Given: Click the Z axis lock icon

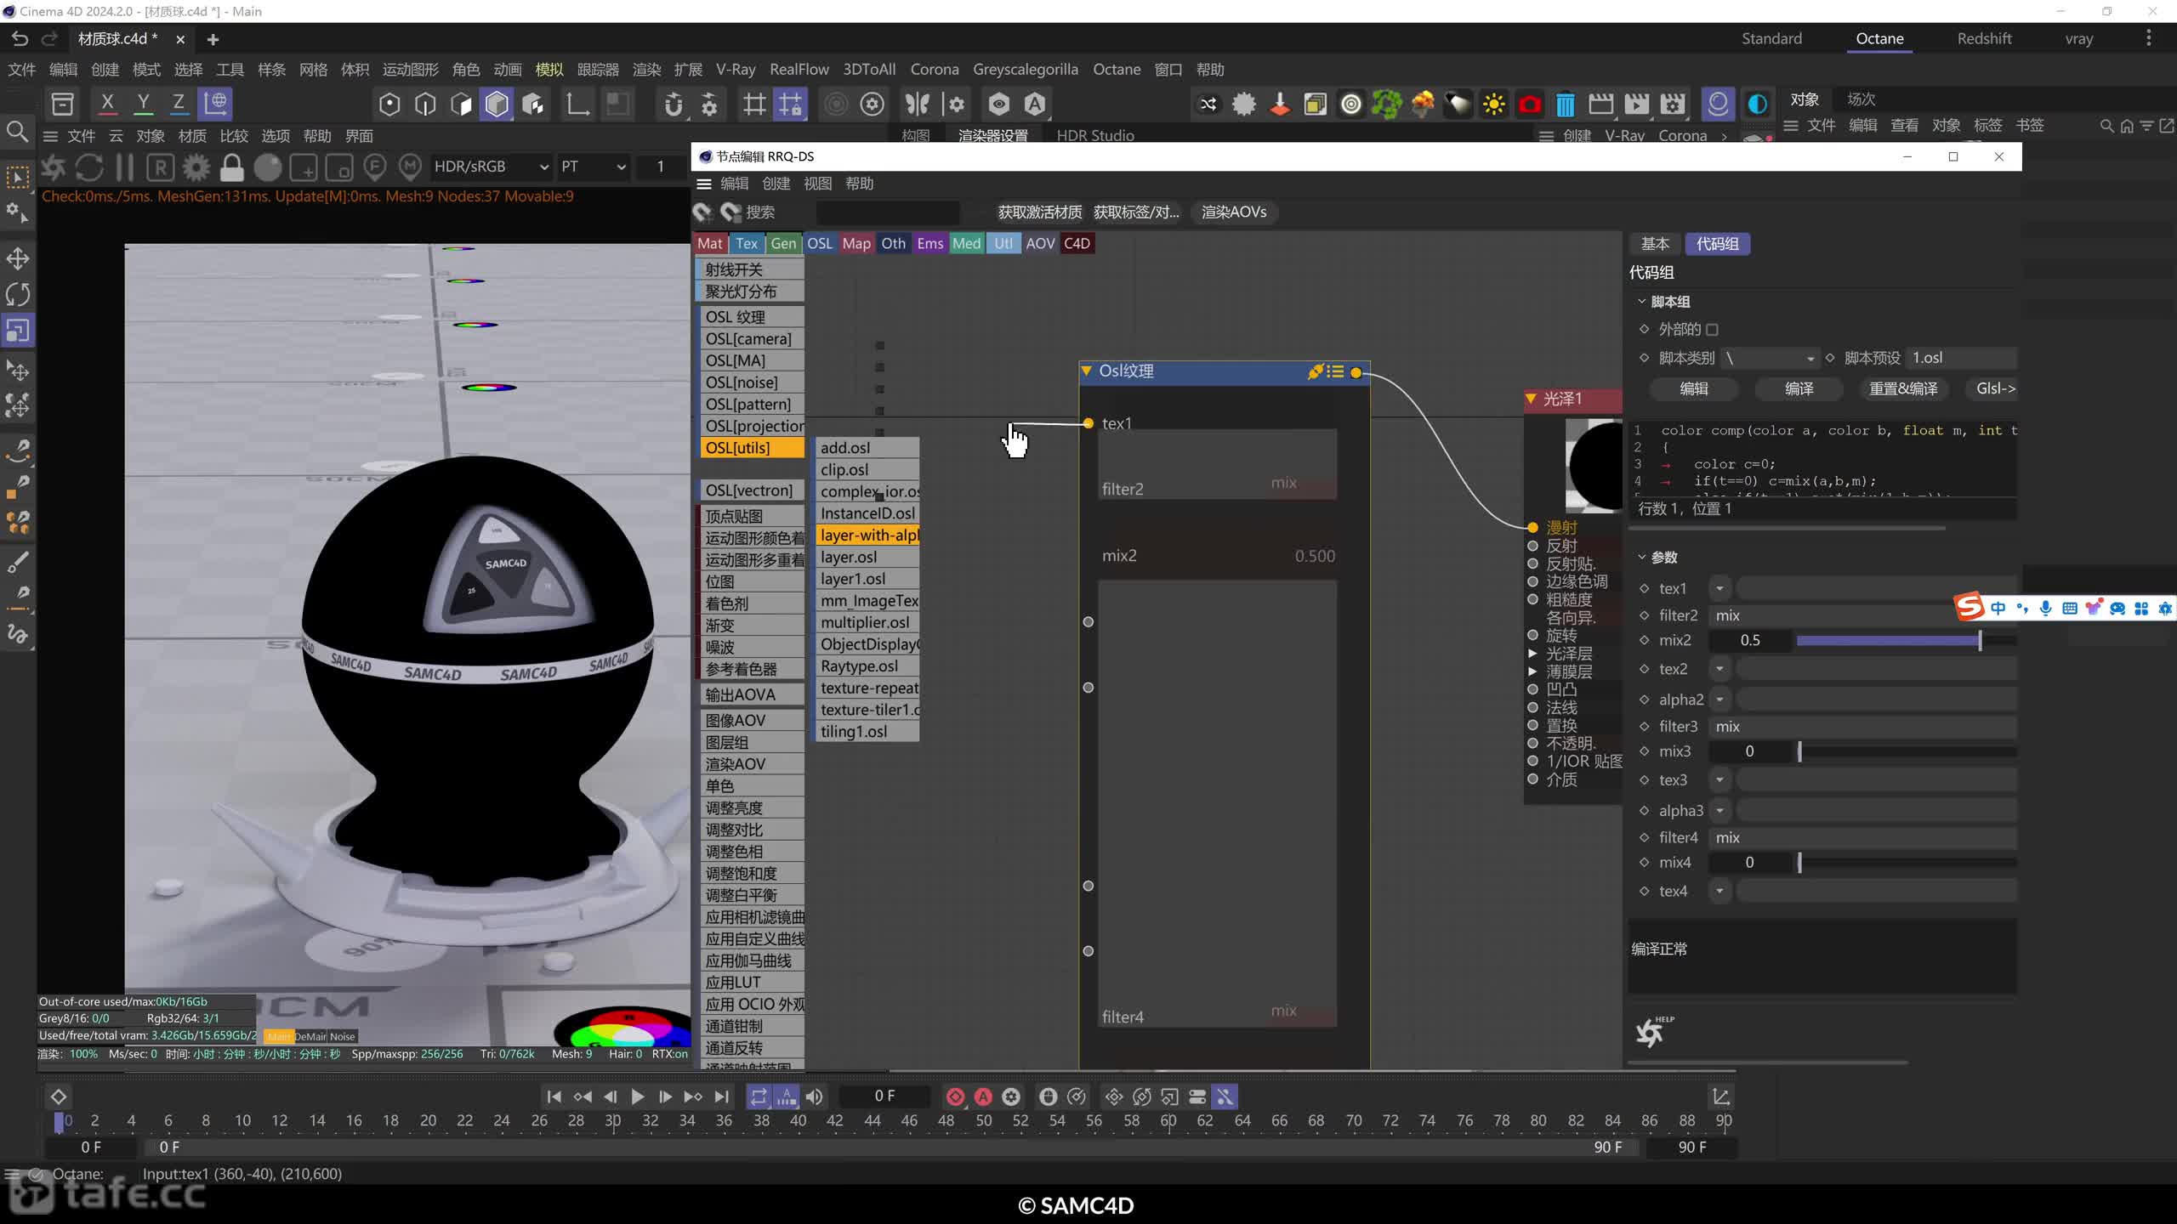Looking at the screenshot, I should coord(179,104).
